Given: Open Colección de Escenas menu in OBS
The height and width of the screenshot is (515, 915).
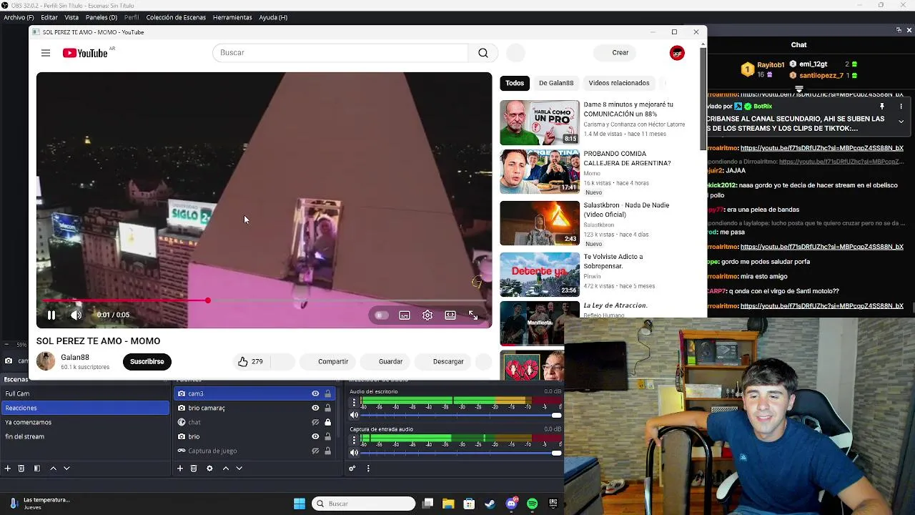Looking at the screenshot, I should (176, 17).
